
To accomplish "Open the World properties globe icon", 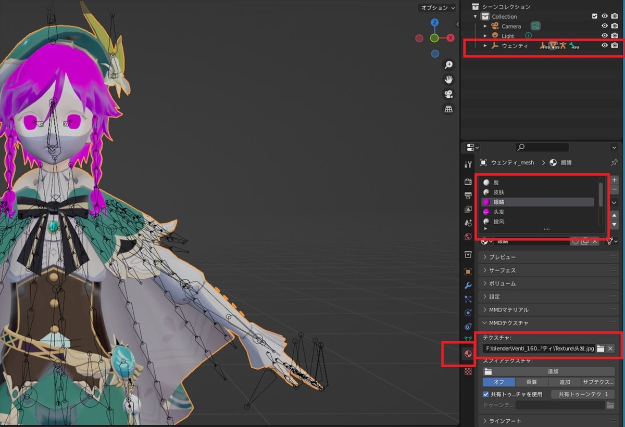I will 468,237.
